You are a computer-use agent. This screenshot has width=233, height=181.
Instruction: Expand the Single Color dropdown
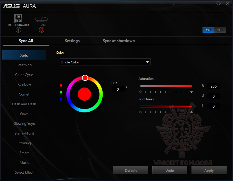pos(105,62)
